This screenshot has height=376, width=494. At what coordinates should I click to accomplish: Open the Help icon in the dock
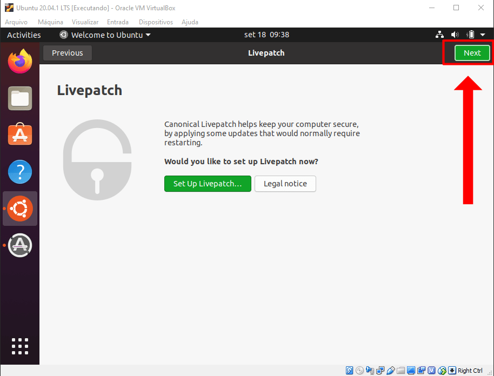tap(20, 172)
